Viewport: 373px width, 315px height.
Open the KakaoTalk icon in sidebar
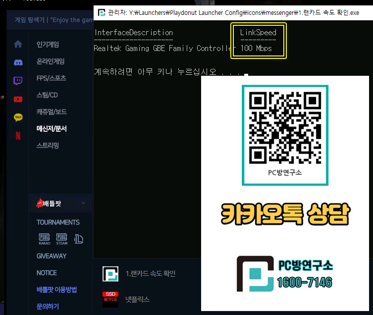pos(18,117)
